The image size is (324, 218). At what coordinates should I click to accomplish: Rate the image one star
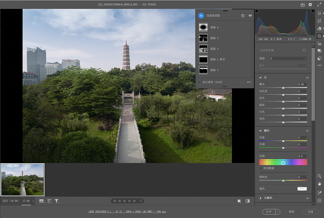coord(115,201)
